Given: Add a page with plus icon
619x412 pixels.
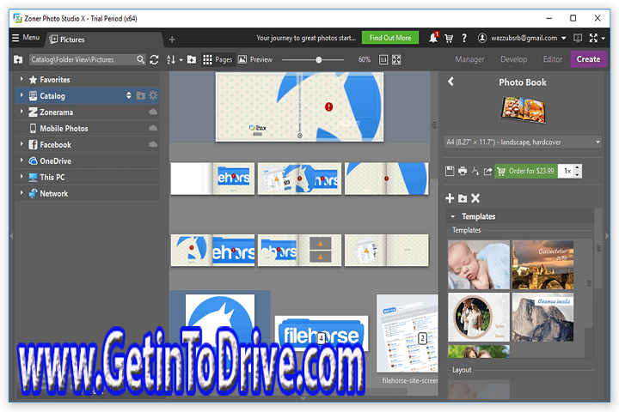Looking at the screenshot, I should click(x=450, y=198).
